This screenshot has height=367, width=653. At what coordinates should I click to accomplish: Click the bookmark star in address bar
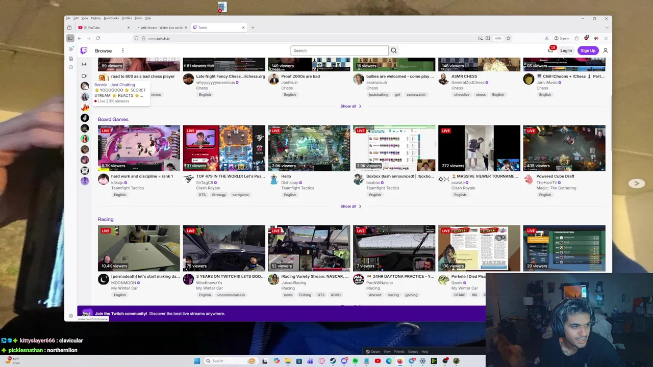click(508, 38)
